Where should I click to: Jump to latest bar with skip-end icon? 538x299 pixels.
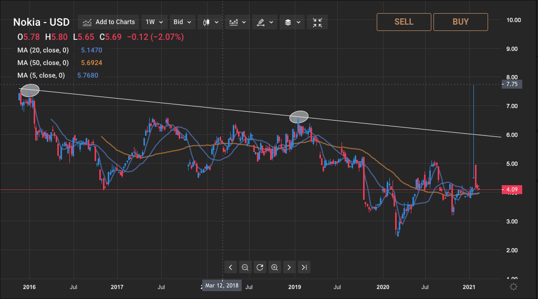[304, 267]
